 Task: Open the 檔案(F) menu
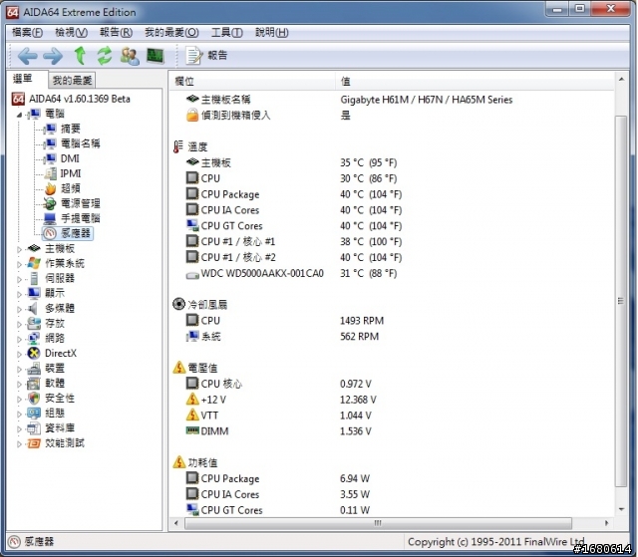pyautogui.click(x=27, y=32)
